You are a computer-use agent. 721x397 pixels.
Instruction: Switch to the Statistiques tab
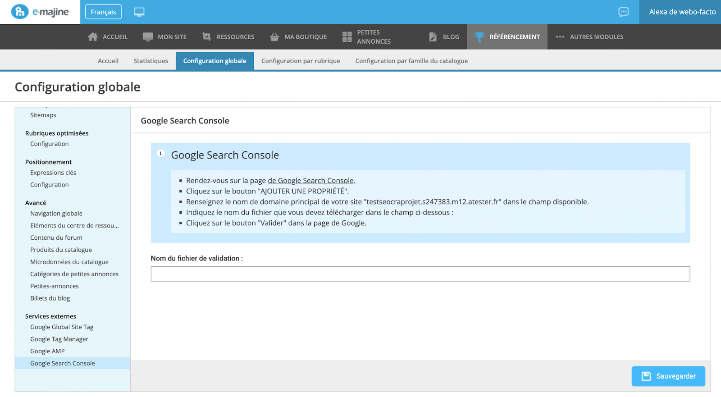click(x=151, y=61)
